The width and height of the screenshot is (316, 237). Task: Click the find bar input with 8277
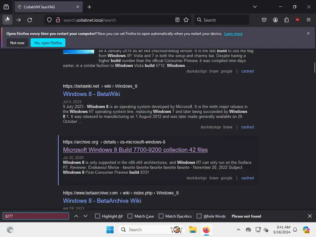36,216
